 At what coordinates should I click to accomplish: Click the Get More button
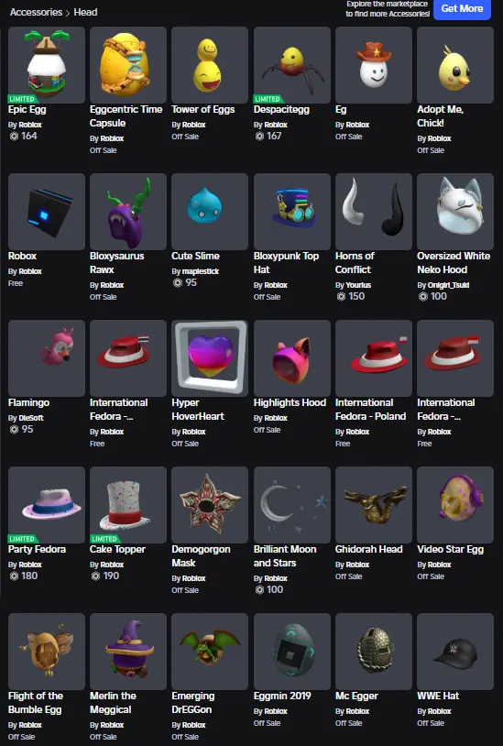pyautogui.click(x=462, y=8)
